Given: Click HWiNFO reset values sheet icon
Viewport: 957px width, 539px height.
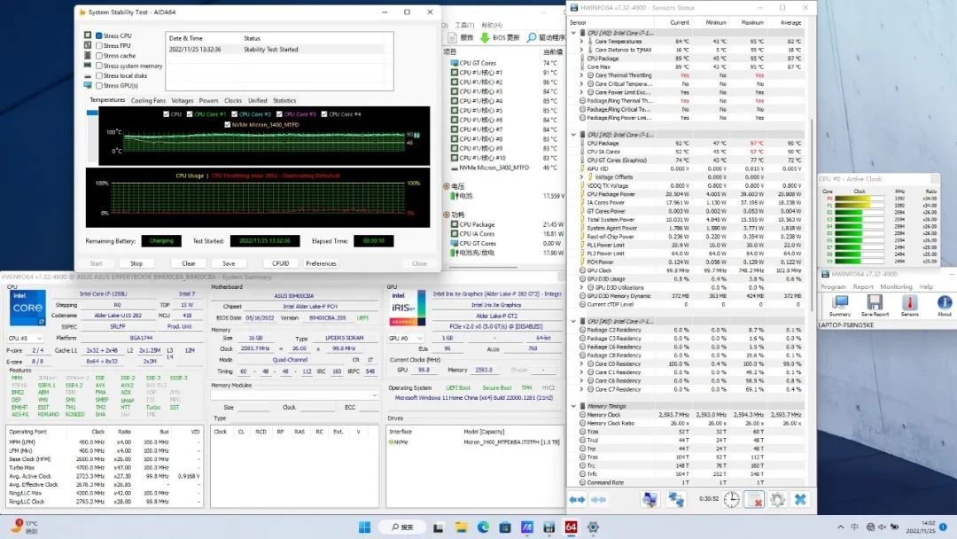Looking at the screenshot, I should pos(754,499).
